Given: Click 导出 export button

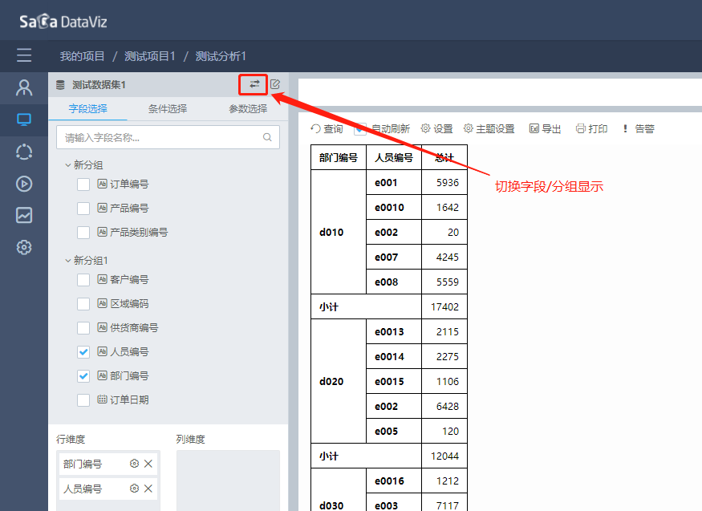Looking at the screenshot, I should pos(545,129).
